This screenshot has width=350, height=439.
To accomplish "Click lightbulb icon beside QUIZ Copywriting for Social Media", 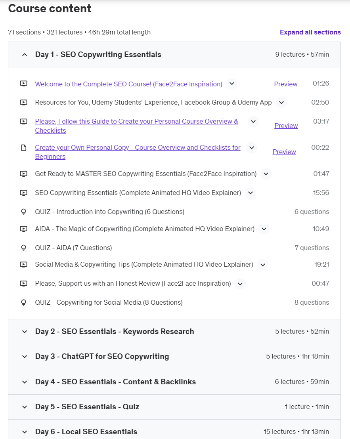I will [x=24, y=303].
